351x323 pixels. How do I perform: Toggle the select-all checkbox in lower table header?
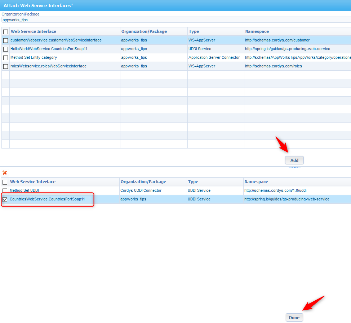pyautogui.click(x=5, y=182)
